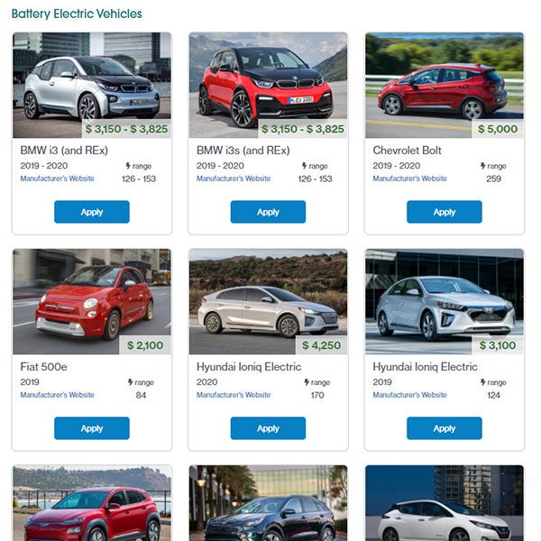Open Manufacturer's Website link for BMW i3

pos(58,179)
